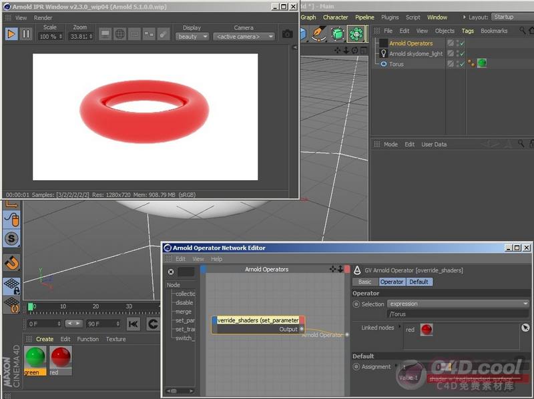Click the search icon in the Object Manager

click(523, 31)
